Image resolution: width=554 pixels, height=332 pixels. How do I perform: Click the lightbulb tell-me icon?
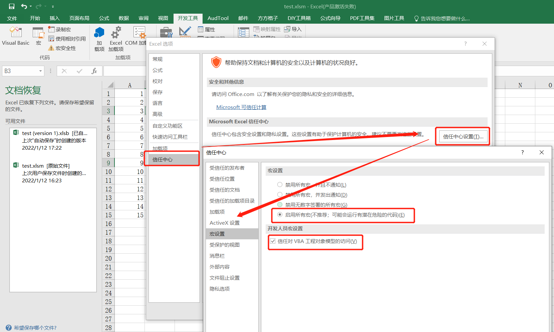point(416,19)
